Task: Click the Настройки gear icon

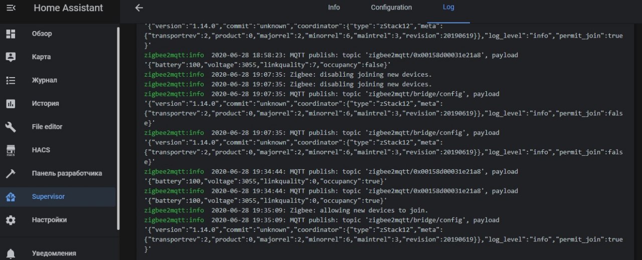Action: [x=11, y=220]
